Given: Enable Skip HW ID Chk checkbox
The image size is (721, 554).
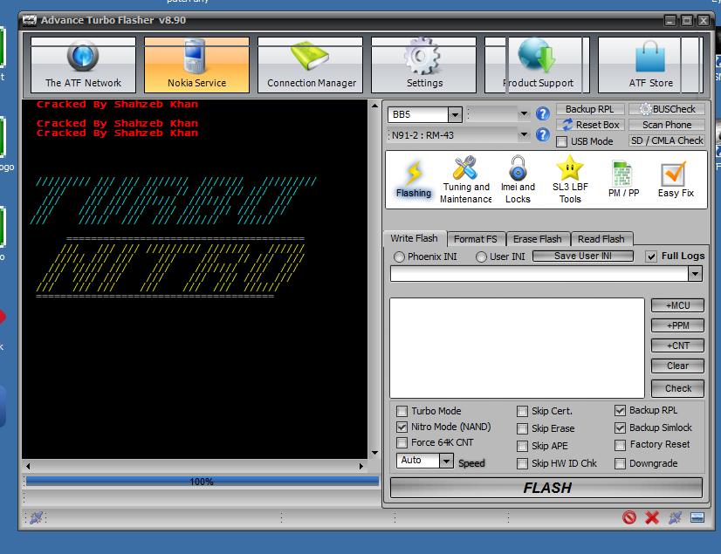Looking at the screenshot, I should coord(522,463).
